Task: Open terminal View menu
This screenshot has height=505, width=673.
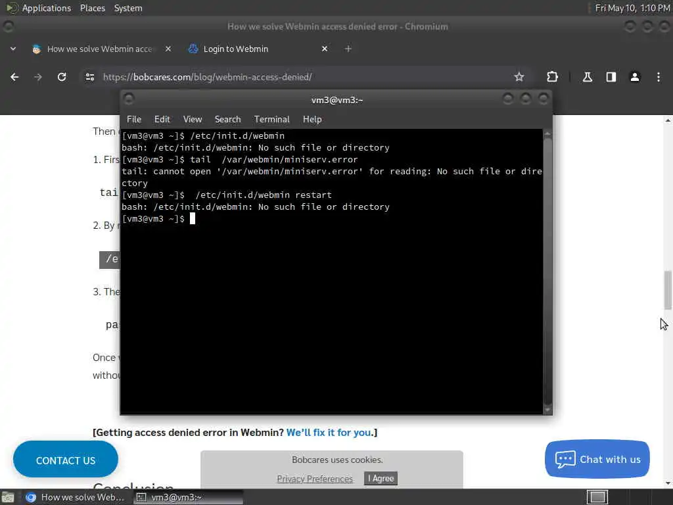Action: tap(193, 120)
